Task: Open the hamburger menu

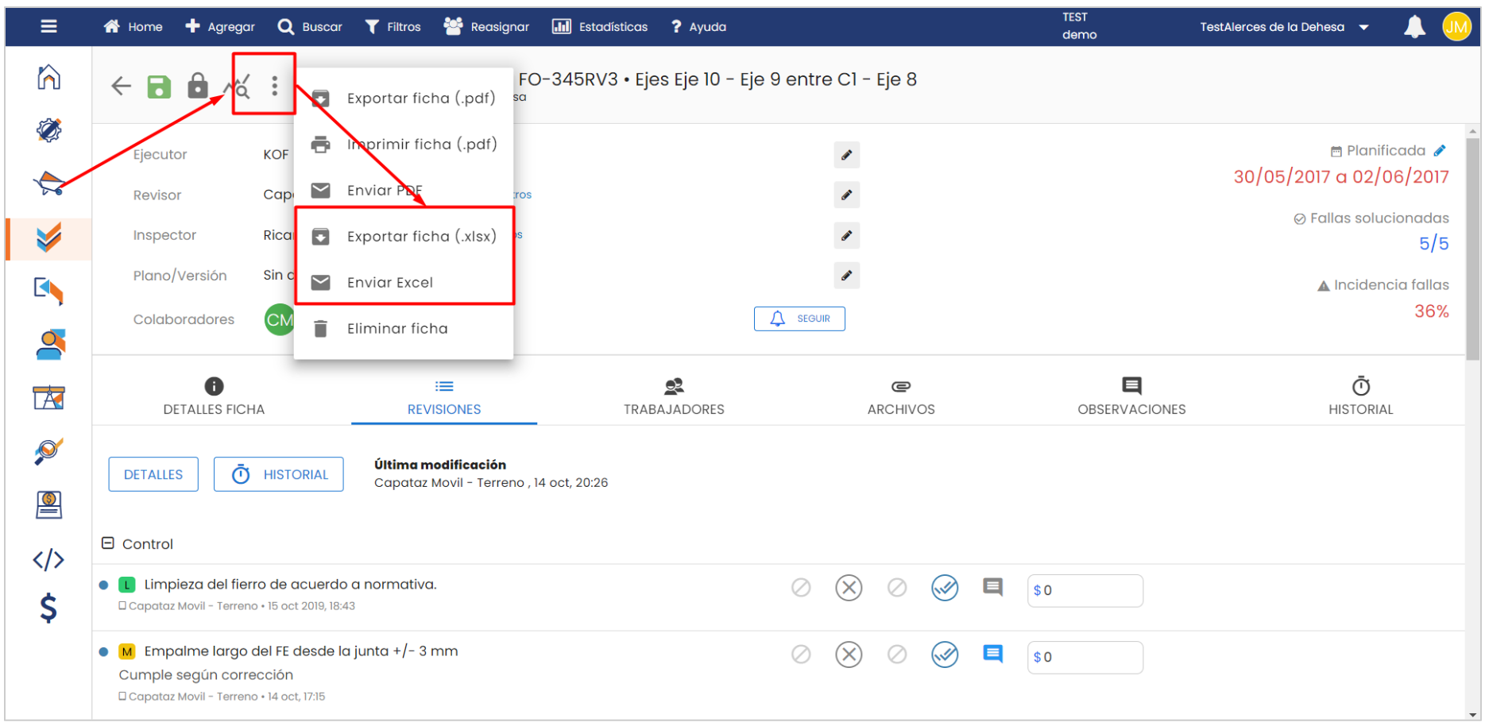Action: pos(48,27)
